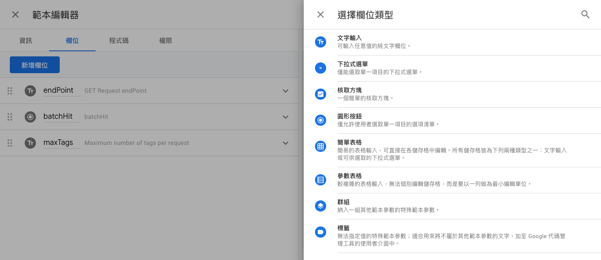Image resolution: width=601 pixels, height=260 pixels.
Task: Choose the 文字輸入 field type title
Action: point(349,38)
